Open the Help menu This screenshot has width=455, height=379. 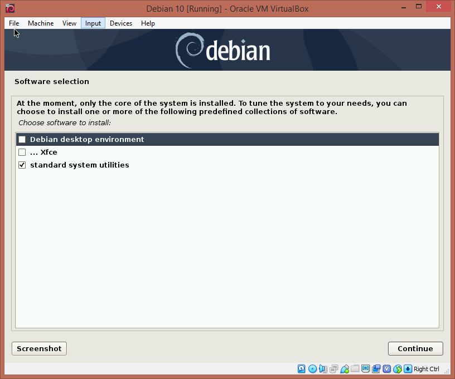[148, 23]
